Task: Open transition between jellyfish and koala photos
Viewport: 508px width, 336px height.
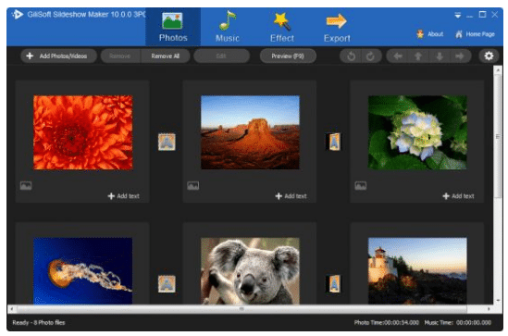Action: click(167, 284)
